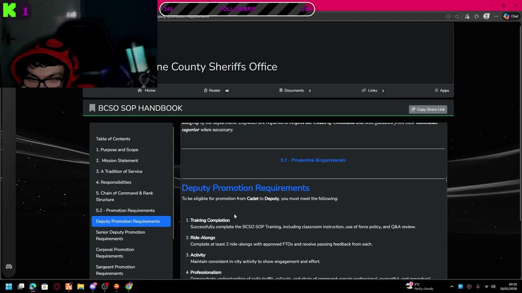Image resolution: width=522 pixels, height=293 pixels.
Task: Click the Ride-Alongs list item title
Action: coord(203,238)
